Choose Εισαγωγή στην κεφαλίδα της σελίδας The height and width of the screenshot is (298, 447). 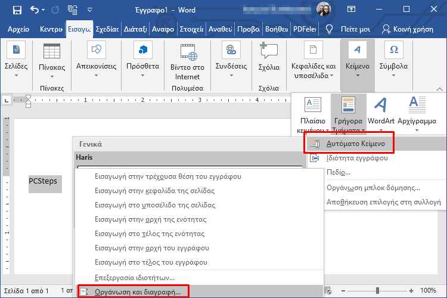[200, 191]
